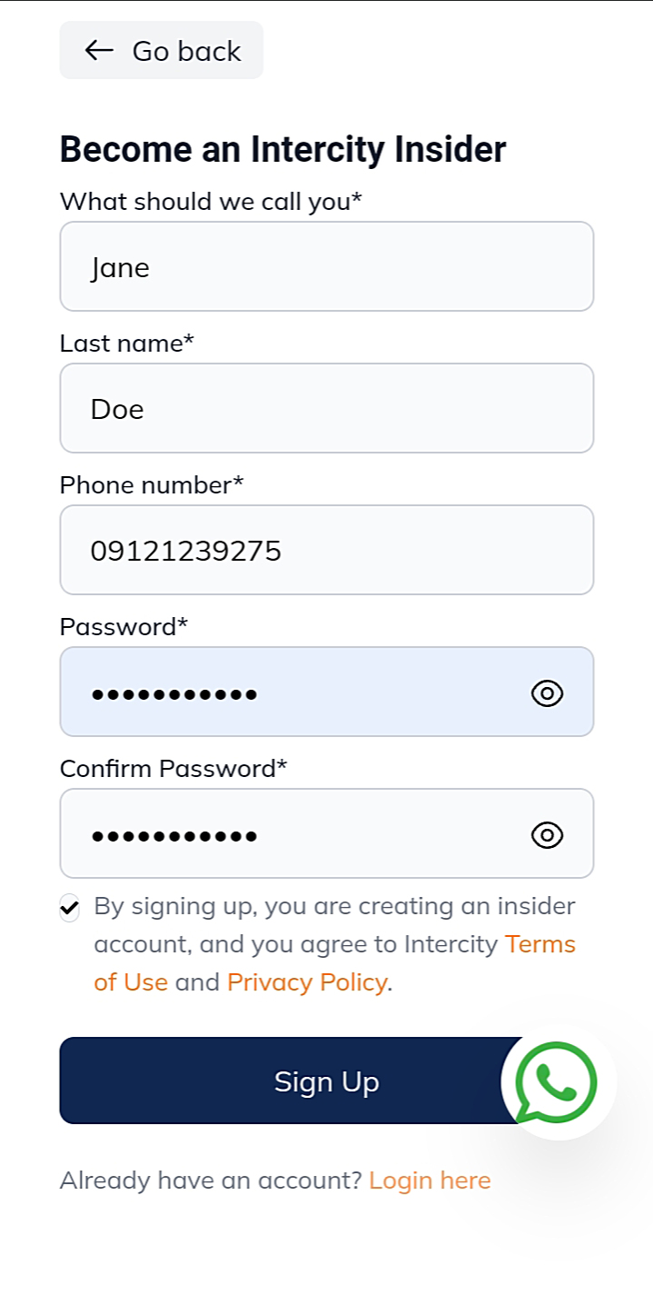Open the WhatsApp chat bubble
The image size is (653, 1315).
point(558,1081)
